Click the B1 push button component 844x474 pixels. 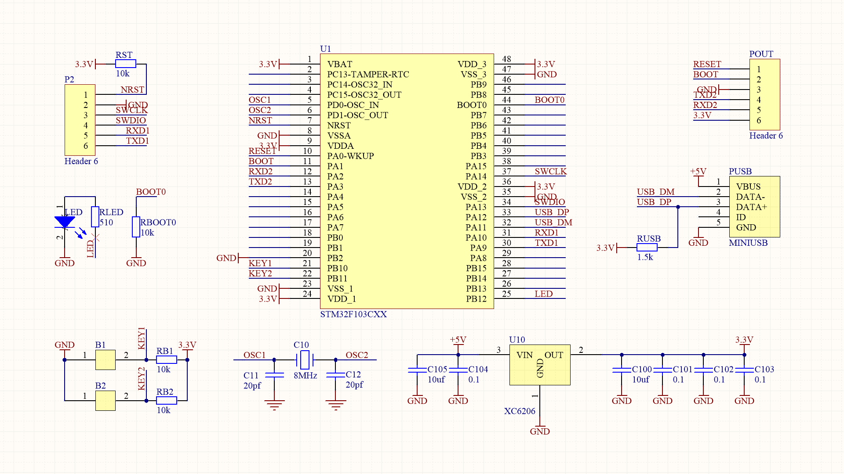pyautogui.click(x=105, y=360)
